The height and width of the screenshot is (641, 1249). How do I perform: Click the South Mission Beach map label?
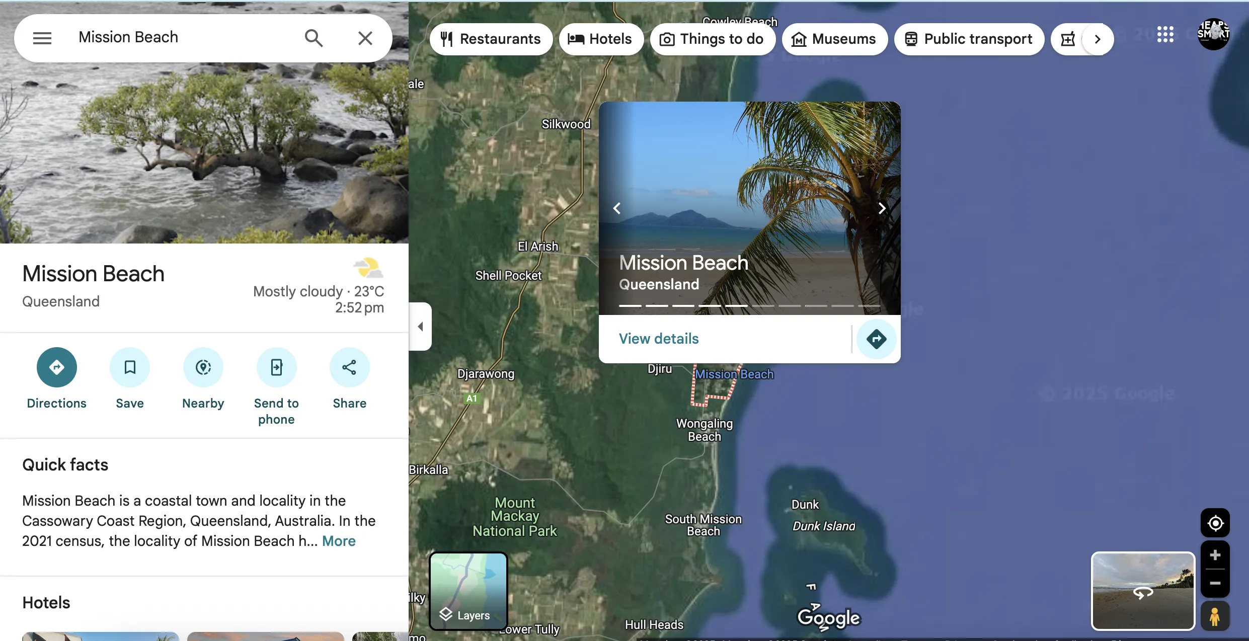click(x=704, y=525)
